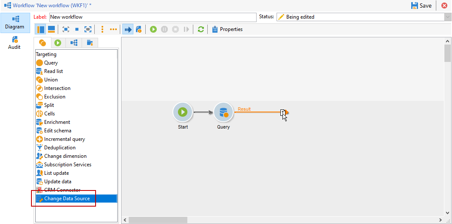Align activities vertically with the three-dot icon
Screen dimensions: 452x224
102,29
